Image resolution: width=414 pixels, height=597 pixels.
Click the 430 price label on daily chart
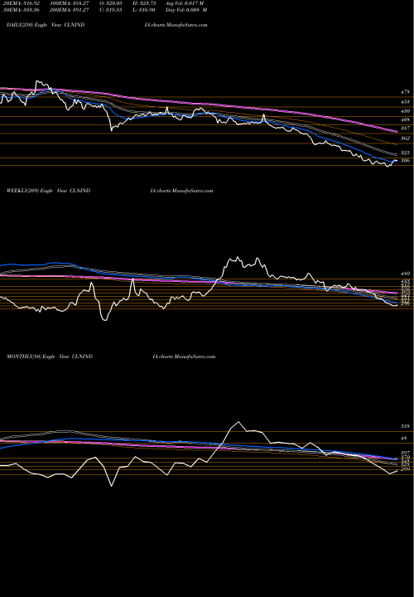coord(405,111)
